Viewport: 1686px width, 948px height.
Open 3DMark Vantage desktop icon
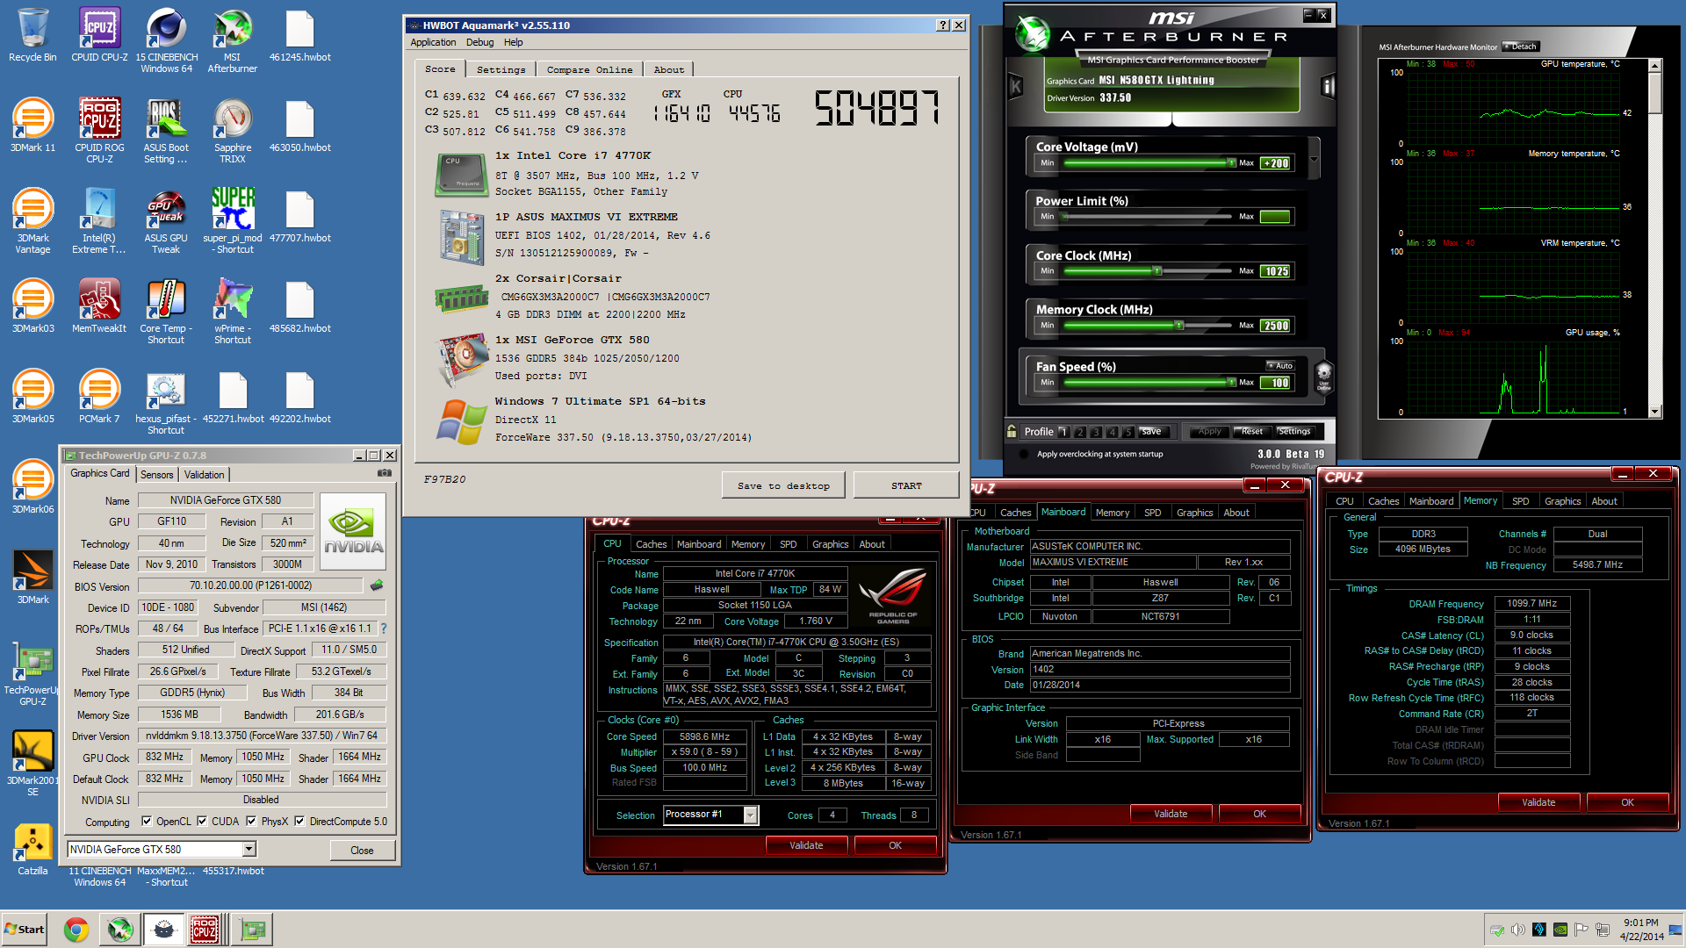tap(32, 221)
